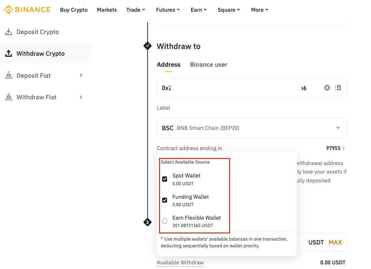Click the Deposit Crypto download icon
The height and width of the screenshot is (269, 371).
(x=8, y=32)
